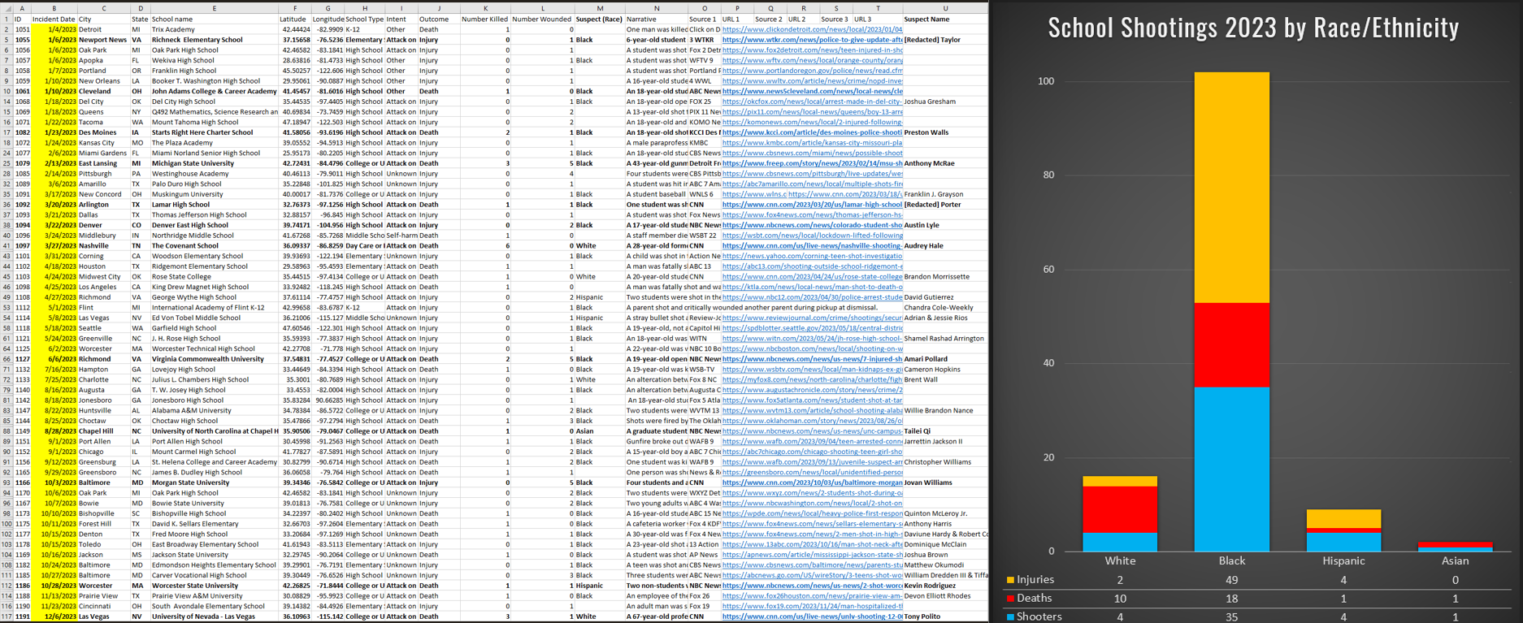The image size is (1523, 623).
Task: Click the Black injuries value 49
Action: (x=1232, y=580)
